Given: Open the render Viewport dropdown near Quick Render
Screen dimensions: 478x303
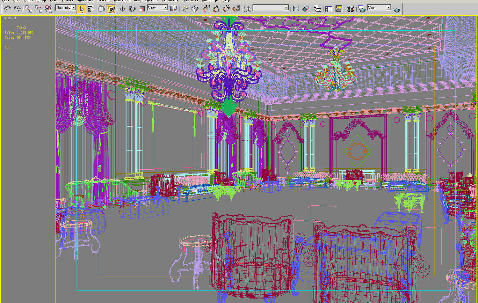Looking at the screenshot, I should [x=388, y=7].
